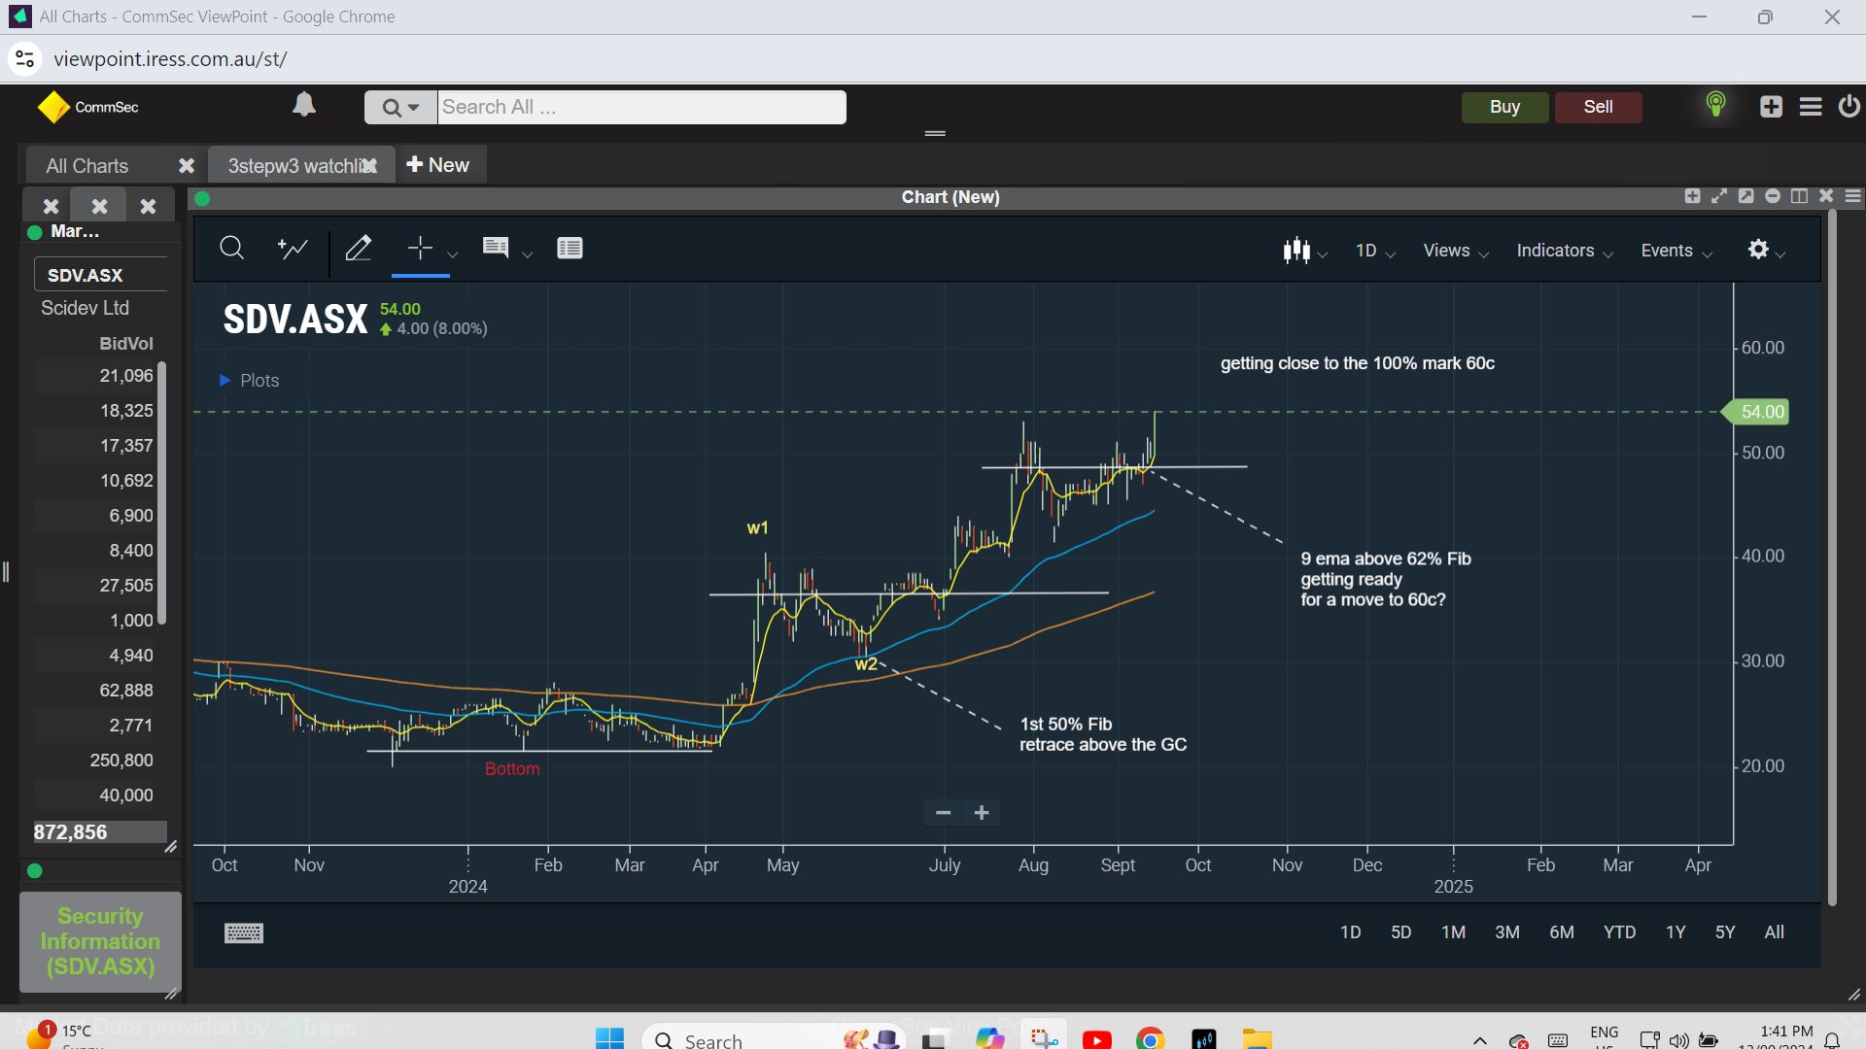Open the Indicators dropdown
1866x1049 pixels.
tap(1565, 251)
